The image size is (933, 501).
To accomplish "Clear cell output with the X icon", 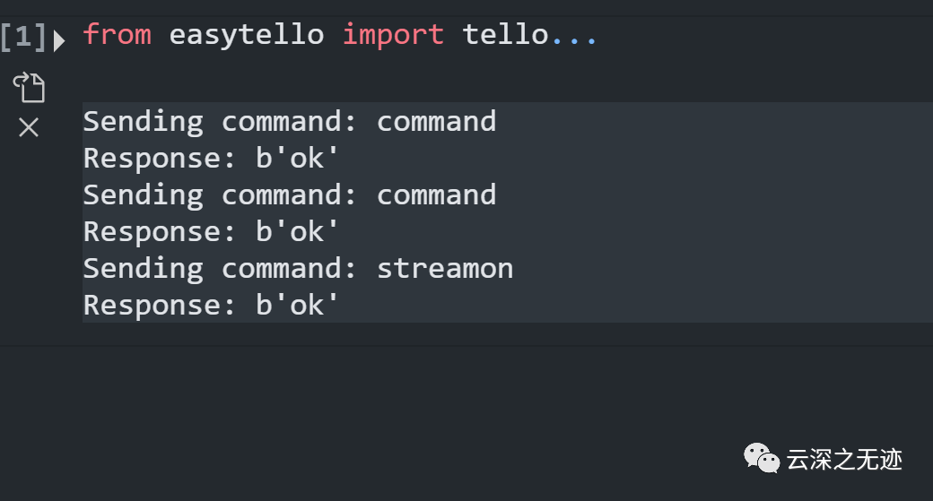I will pos(29,128).
